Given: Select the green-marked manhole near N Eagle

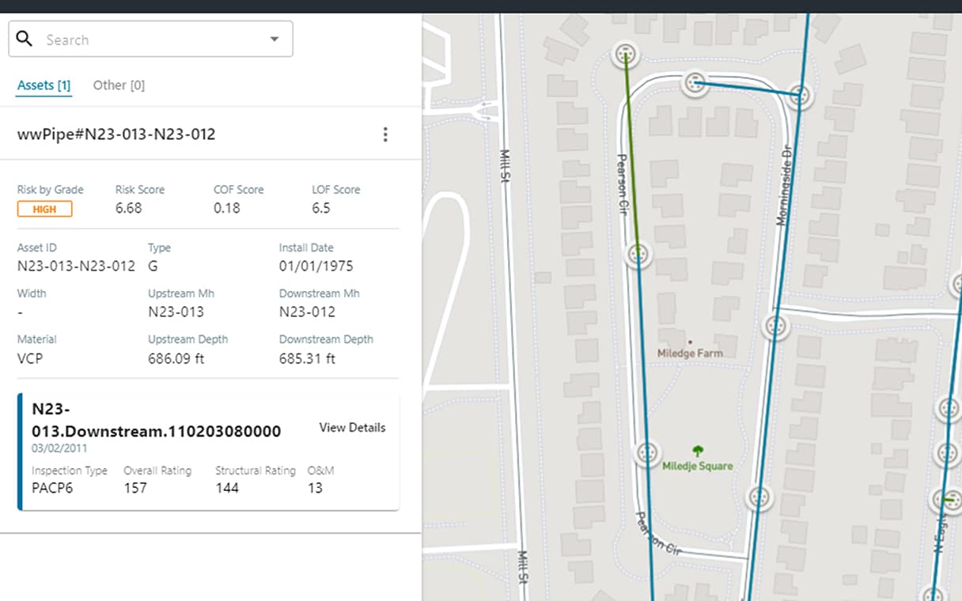Looking at the screenshot, I should pyautogui.click(x=949, y=500).
